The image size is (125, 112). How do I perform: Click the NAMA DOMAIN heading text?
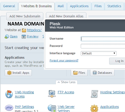pyautogui.click(x=26, y=24)
